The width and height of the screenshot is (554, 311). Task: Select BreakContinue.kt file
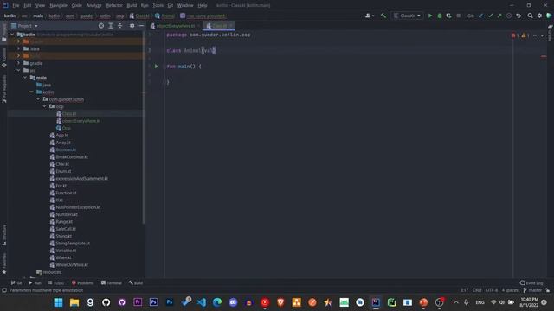(72, 156)
